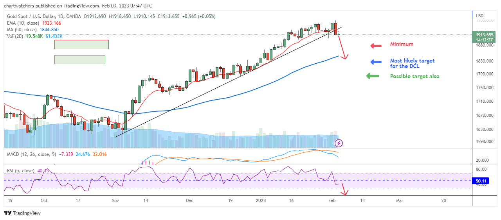Click the purple lightning bolt icon

click(x=339, y=143)
